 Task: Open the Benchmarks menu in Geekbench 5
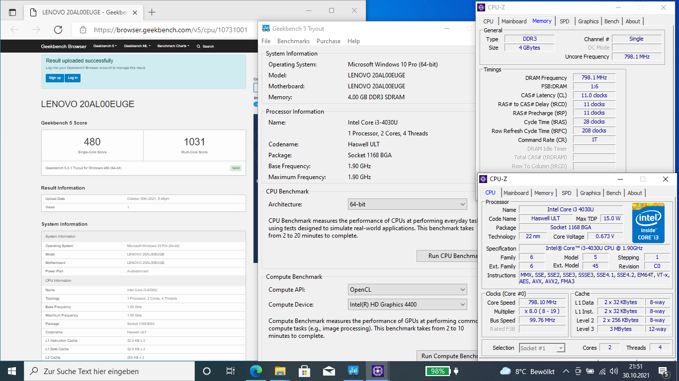[x=293, y=41]
